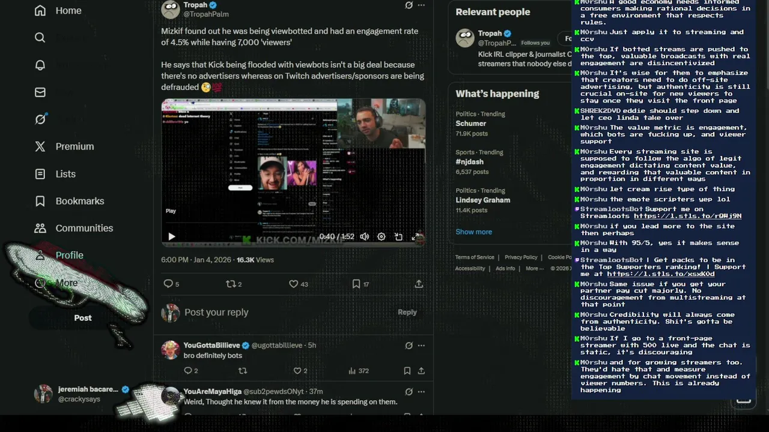Click Grok icon on YouAreMayaHiga's reply
Viewport: 769px width, 432px height.
coord(409,391)
